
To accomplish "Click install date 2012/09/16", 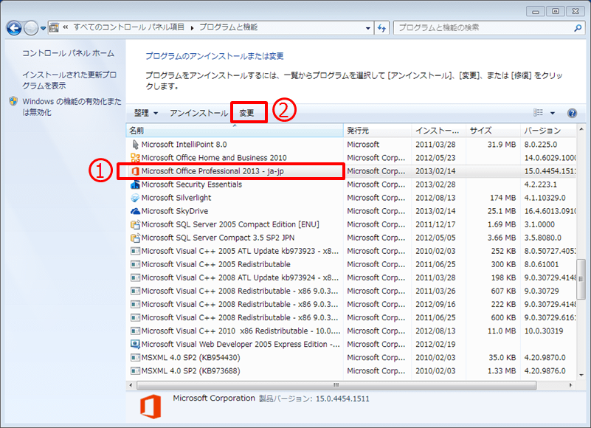I will pyautogui.click(x=435, y=304).
